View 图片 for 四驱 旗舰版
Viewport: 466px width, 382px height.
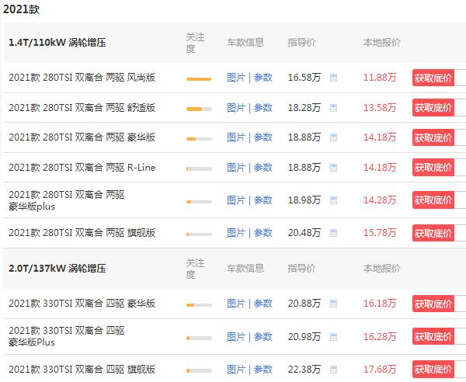tap(236, 370)
